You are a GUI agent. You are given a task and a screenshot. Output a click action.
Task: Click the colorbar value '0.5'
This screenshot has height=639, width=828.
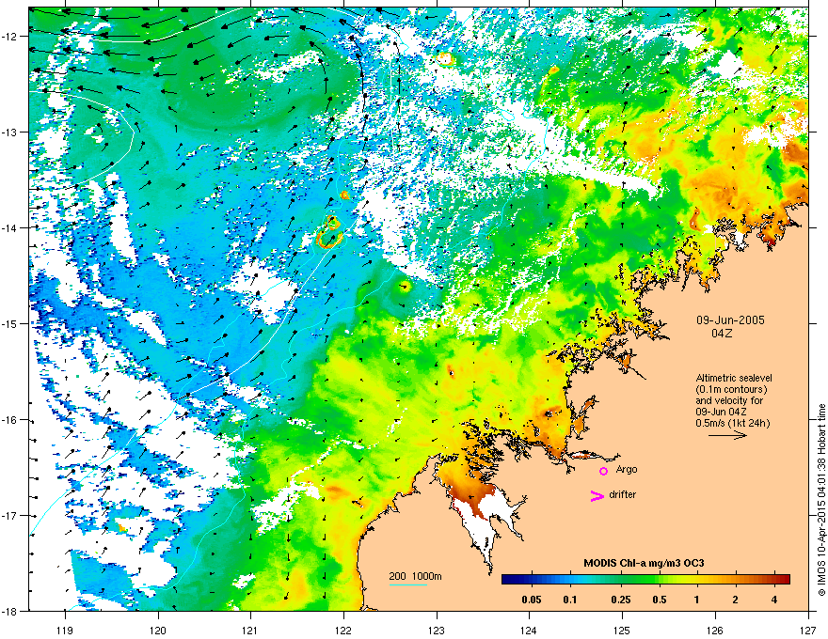[660, 600]
